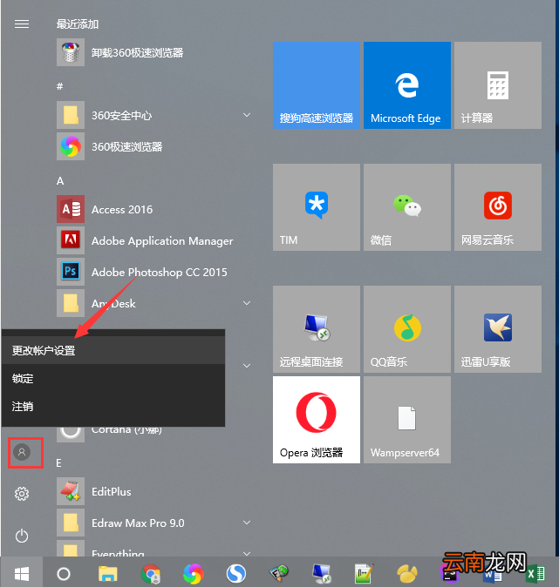Open the Cortana circle in the taskbar
Screen dimensions: 559x587
(64, 574)
